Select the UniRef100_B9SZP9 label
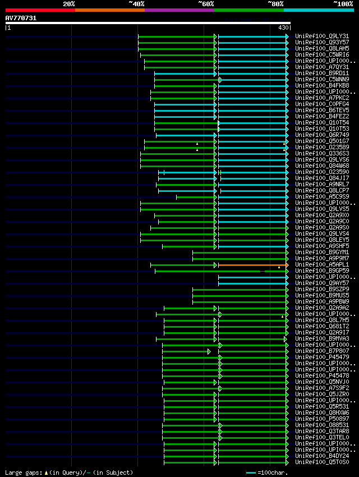 pyautogui.click(x=322, y=289)
